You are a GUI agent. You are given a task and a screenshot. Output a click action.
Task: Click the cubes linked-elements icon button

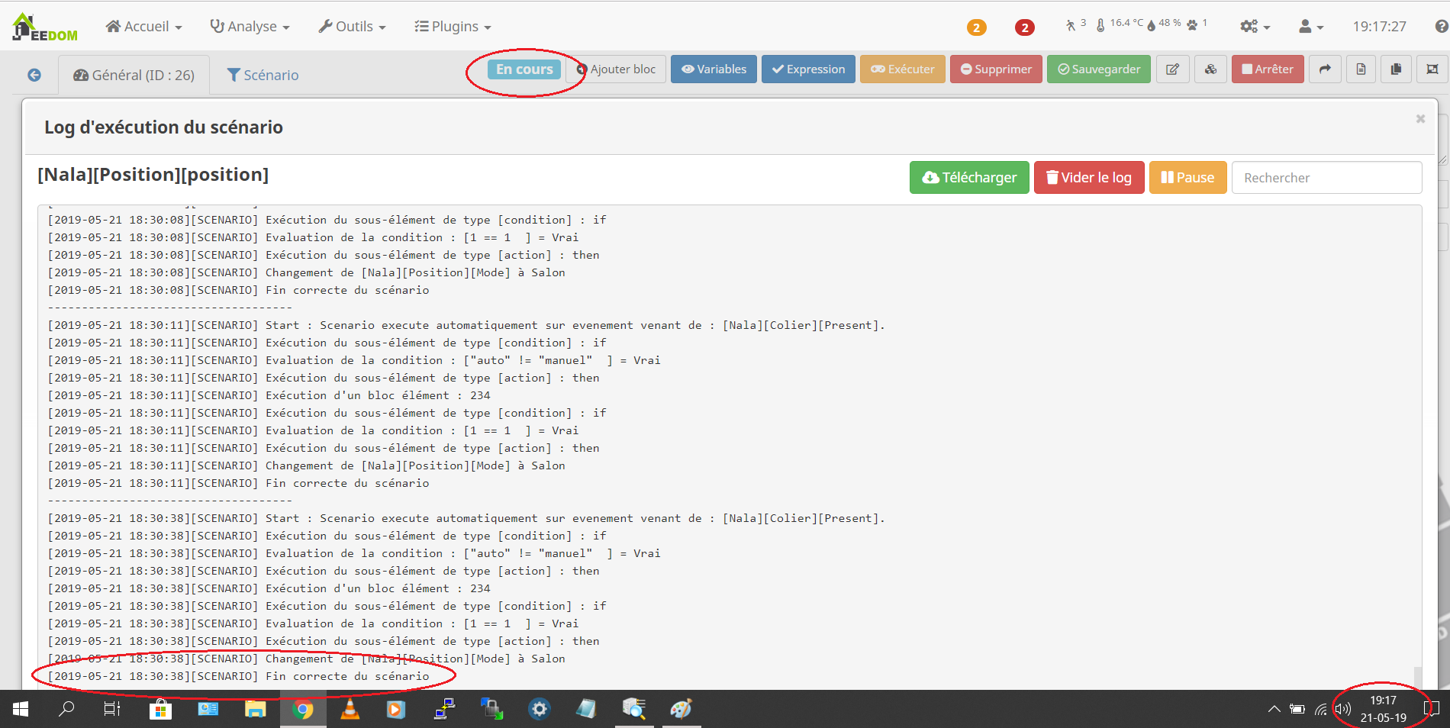click(1210, 69)
